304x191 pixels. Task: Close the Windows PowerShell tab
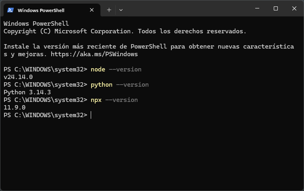click(92, 10)
